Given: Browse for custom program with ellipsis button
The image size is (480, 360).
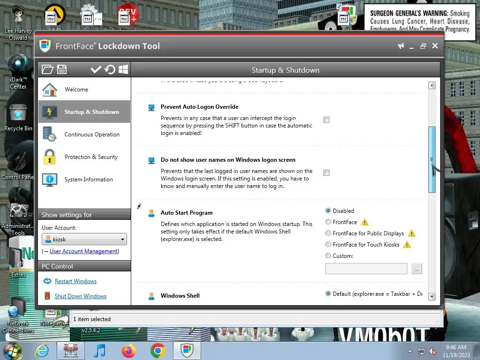Looking at the screenshot, I should coord(416,269).
